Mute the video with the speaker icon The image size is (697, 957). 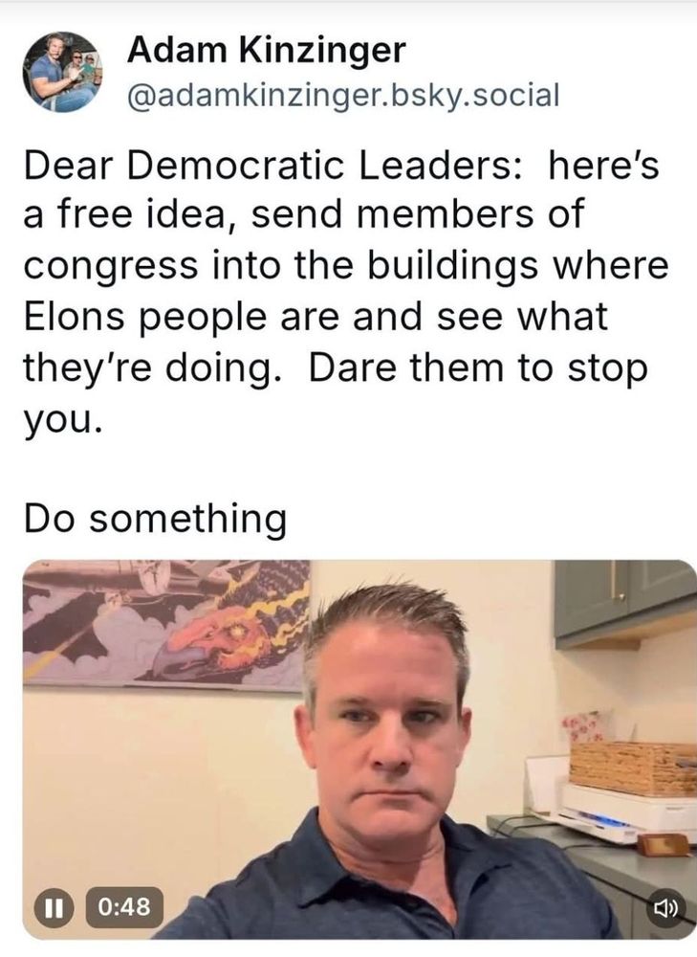pyautogui.click(x=664, y=909)
